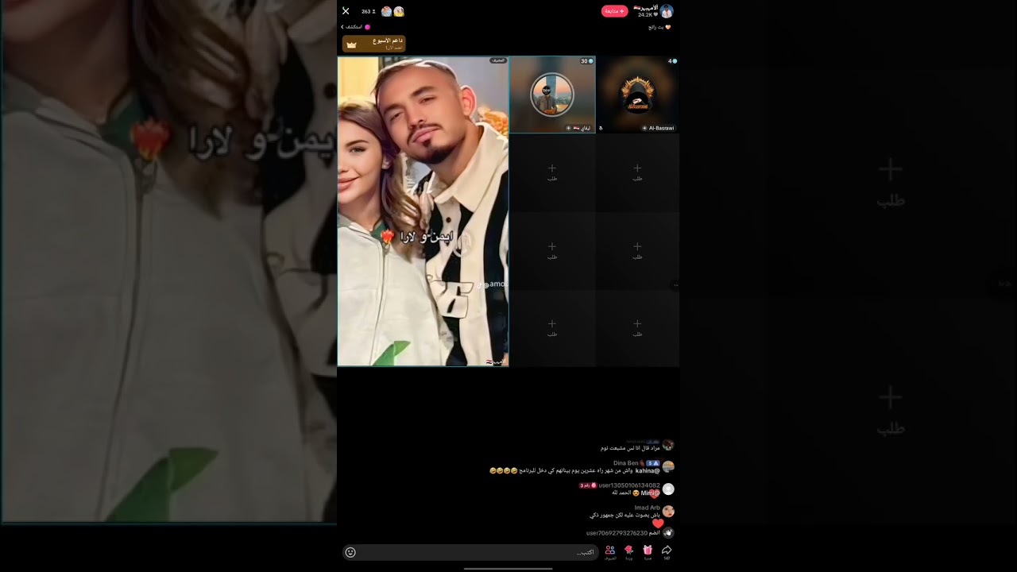Tap the المضيف host badge on the main video
Viewport: 1017px width, 572px height.
click(x=498, y=60)
